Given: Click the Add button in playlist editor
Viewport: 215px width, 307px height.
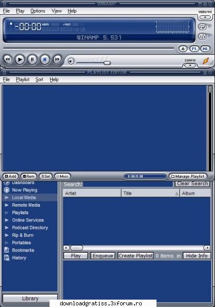Looking at the screenshot, I should tap(11, 176).
